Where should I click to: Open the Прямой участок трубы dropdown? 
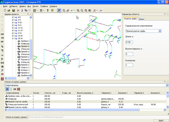tap(160, 31)
